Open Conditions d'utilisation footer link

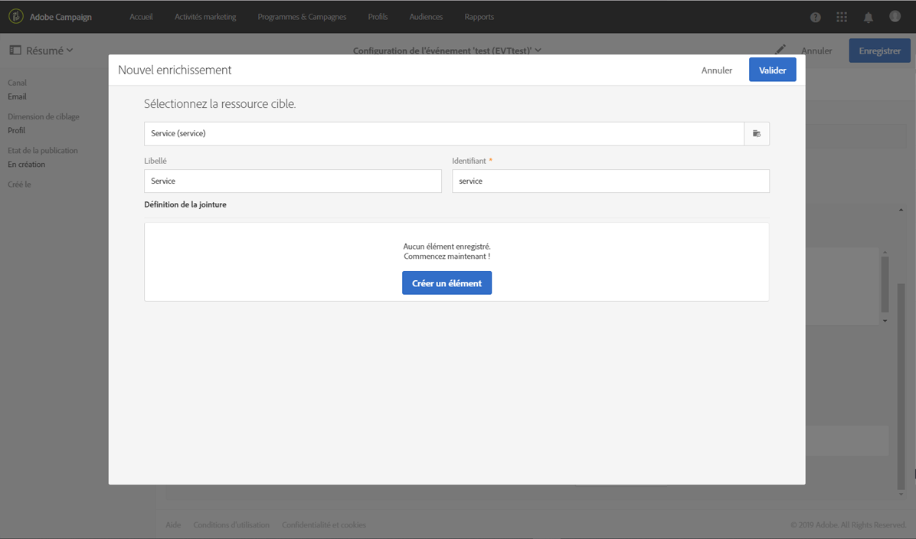231,525
